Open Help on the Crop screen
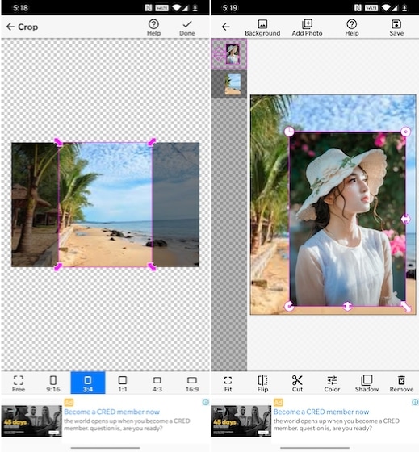 (153, 27)
